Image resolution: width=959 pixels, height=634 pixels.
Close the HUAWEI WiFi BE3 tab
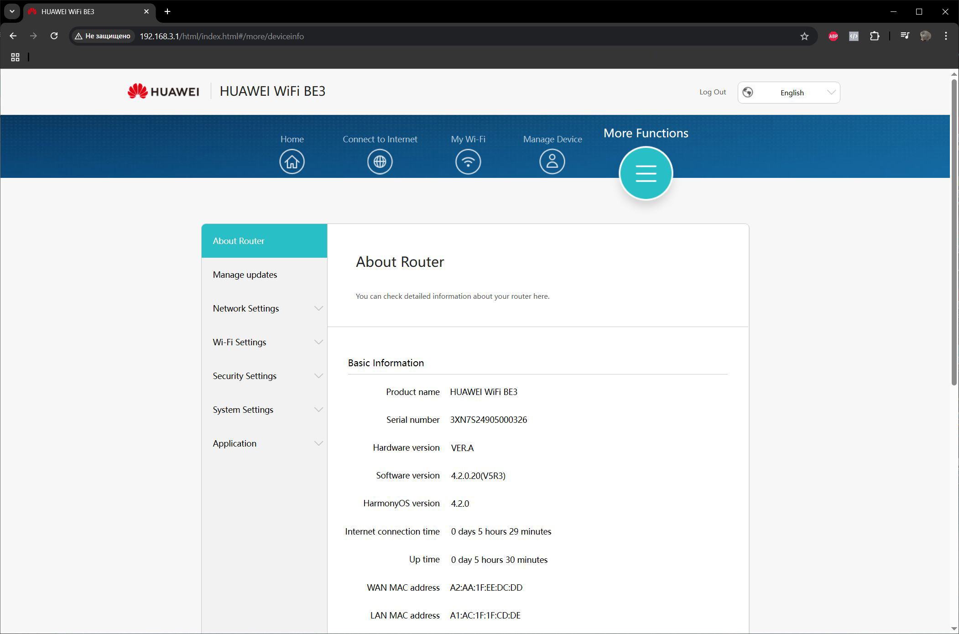(146, 11)
